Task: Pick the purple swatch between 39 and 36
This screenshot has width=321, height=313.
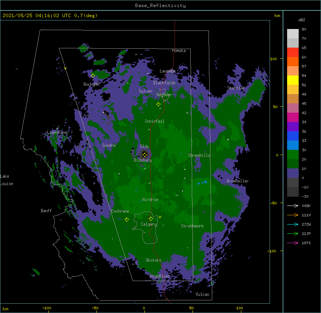Action: point(293,127)
